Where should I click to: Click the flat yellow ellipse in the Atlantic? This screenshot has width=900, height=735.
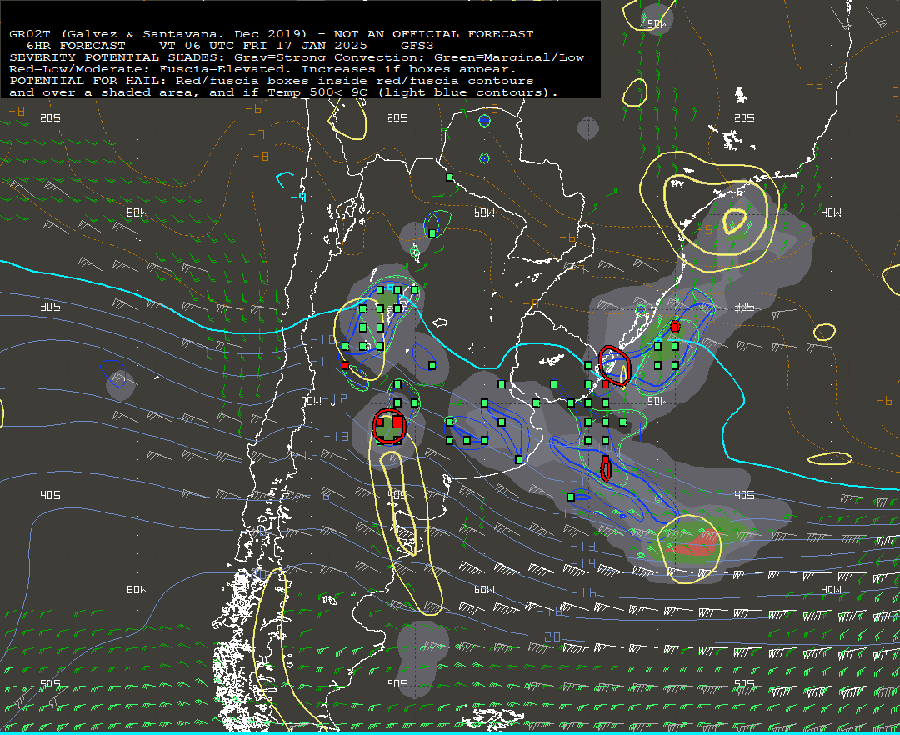[x=830, y=458]
